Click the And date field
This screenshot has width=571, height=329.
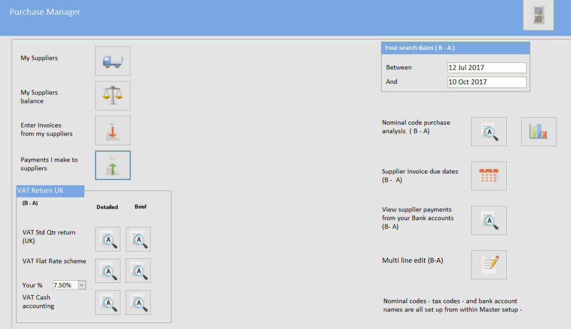click(x=487, y=82)
